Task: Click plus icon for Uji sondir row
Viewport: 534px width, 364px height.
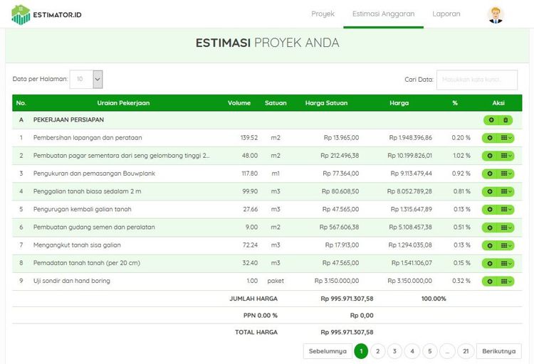Action: 491,281
